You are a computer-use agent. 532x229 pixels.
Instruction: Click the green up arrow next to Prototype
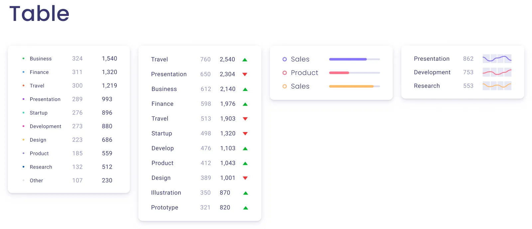point(245,208)
